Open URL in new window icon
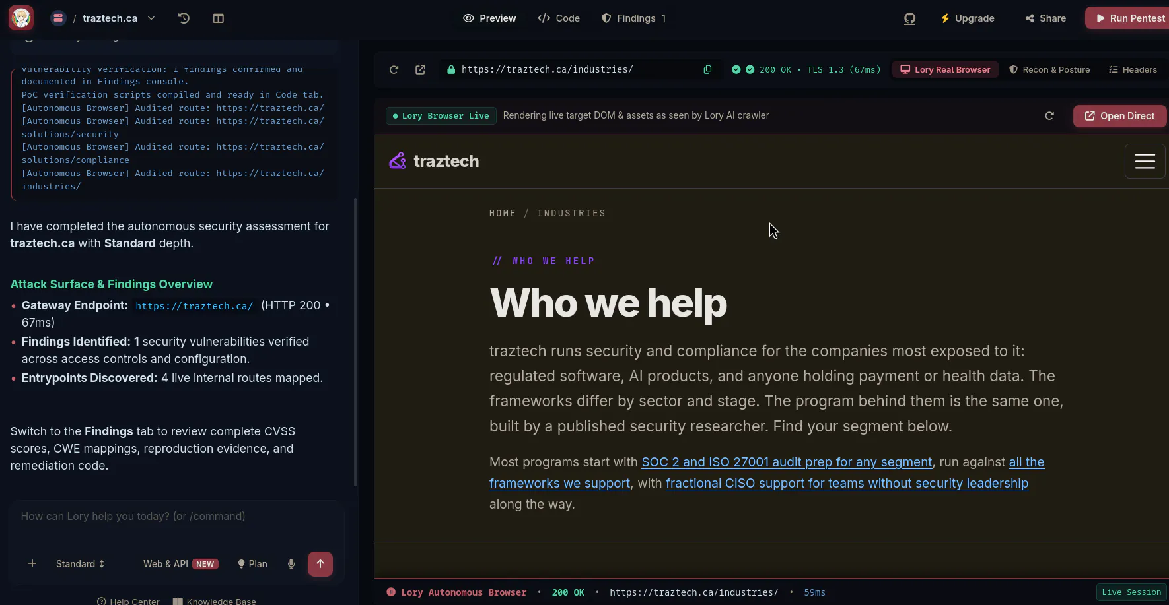The width and height of the screenshot is (1169, 605). click(x=420, y=69)
